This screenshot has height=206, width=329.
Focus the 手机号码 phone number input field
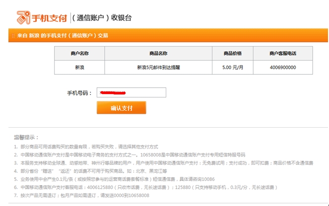coord(132,92)
